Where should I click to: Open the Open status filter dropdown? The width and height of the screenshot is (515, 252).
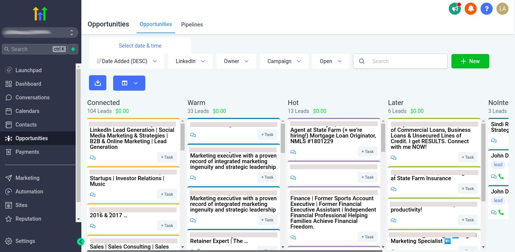coord(330,61)
